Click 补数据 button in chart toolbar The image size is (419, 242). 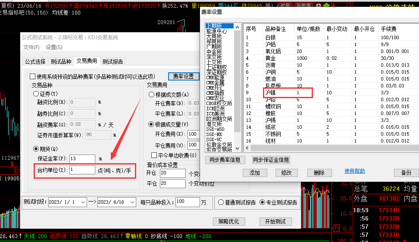click(x=303, y=5)
